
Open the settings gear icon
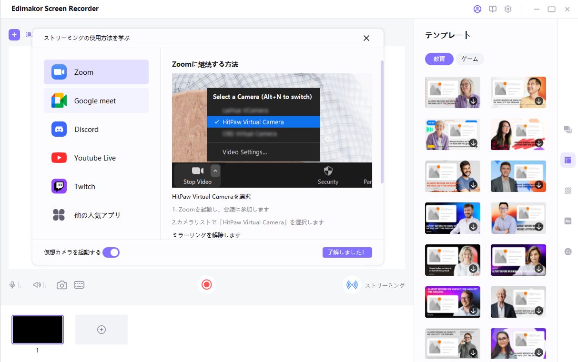pyautogui.click(x=507, y=9)
